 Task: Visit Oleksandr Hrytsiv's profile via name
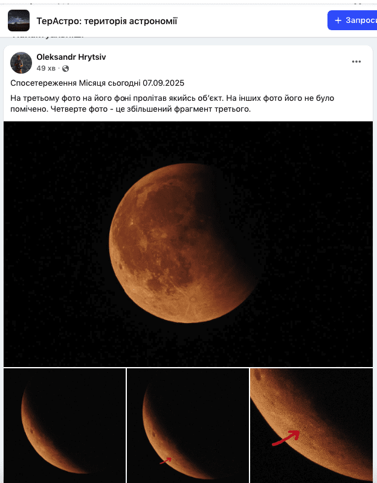tap(71, 57)
